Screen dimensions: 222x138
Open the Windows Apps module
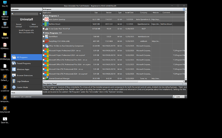(x=26, y=69)
